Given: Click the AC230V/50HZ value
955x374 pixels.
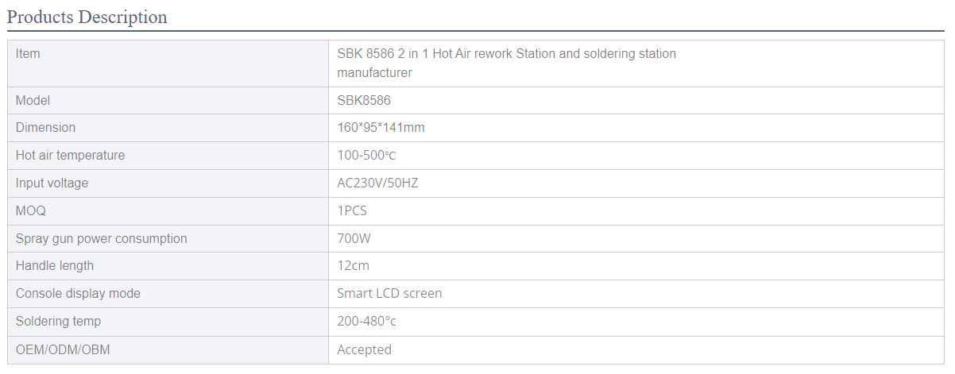Looking at the screenshot, I should pyautogui.click(x=377, y=183).
